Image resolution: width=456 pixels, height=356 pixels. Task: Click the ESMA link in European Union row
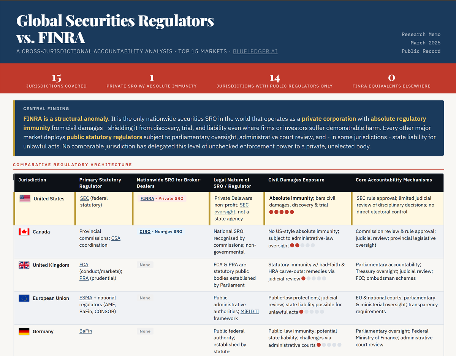85,298
